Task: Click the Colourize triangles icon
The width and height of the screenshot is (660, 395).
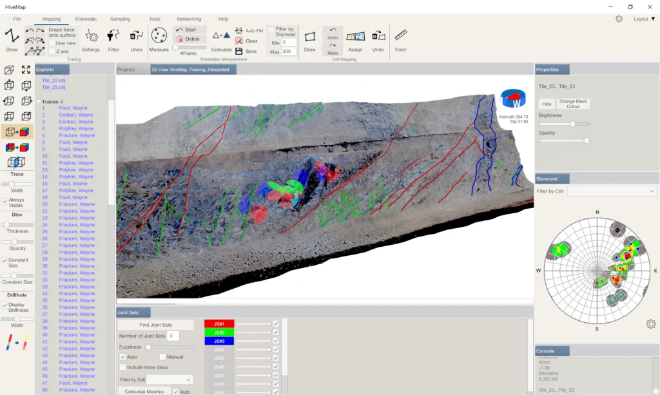Action: 221,36
